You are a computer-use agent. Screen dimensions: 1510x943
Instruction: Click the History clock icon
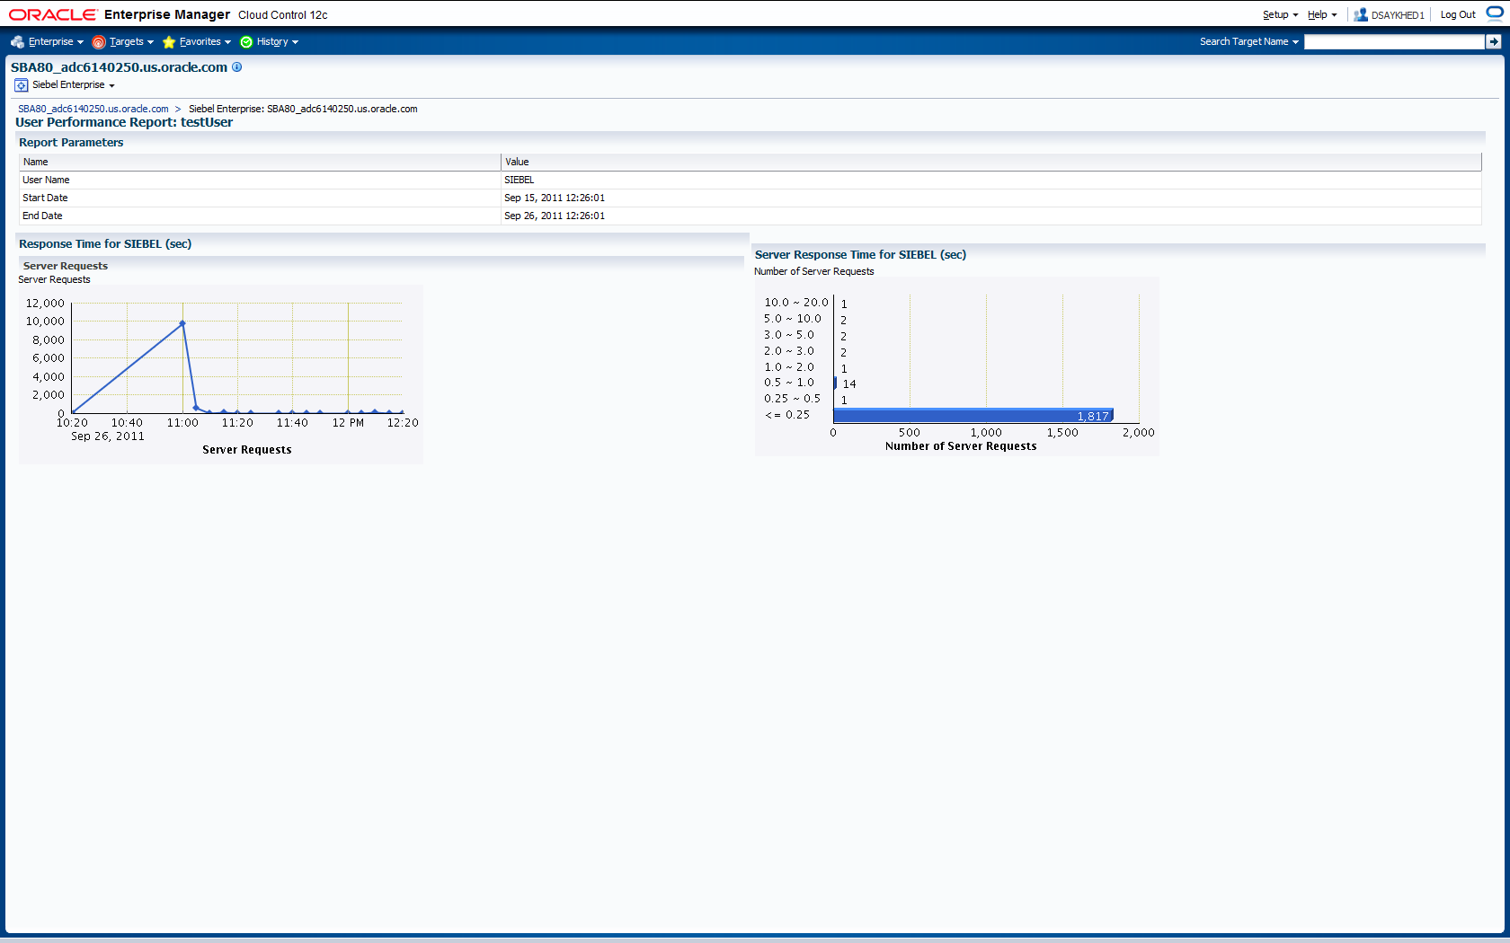click(246, 42)
